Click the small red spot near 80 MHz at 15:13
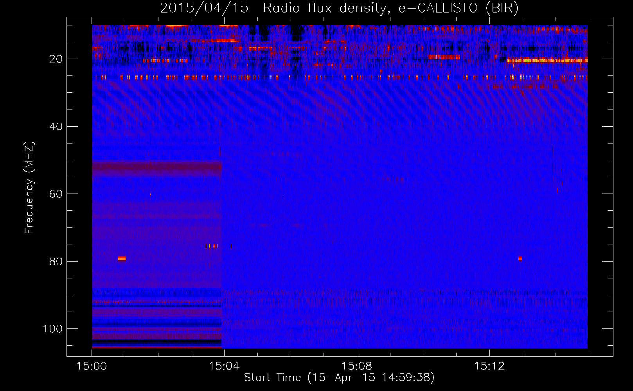This screenshot has width=633, height=391. 520,258
